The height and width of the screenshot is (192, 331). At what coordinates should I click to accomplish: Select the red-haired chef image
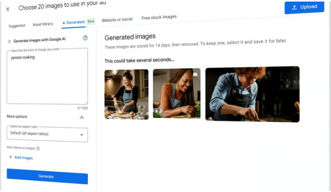point(252,94)
